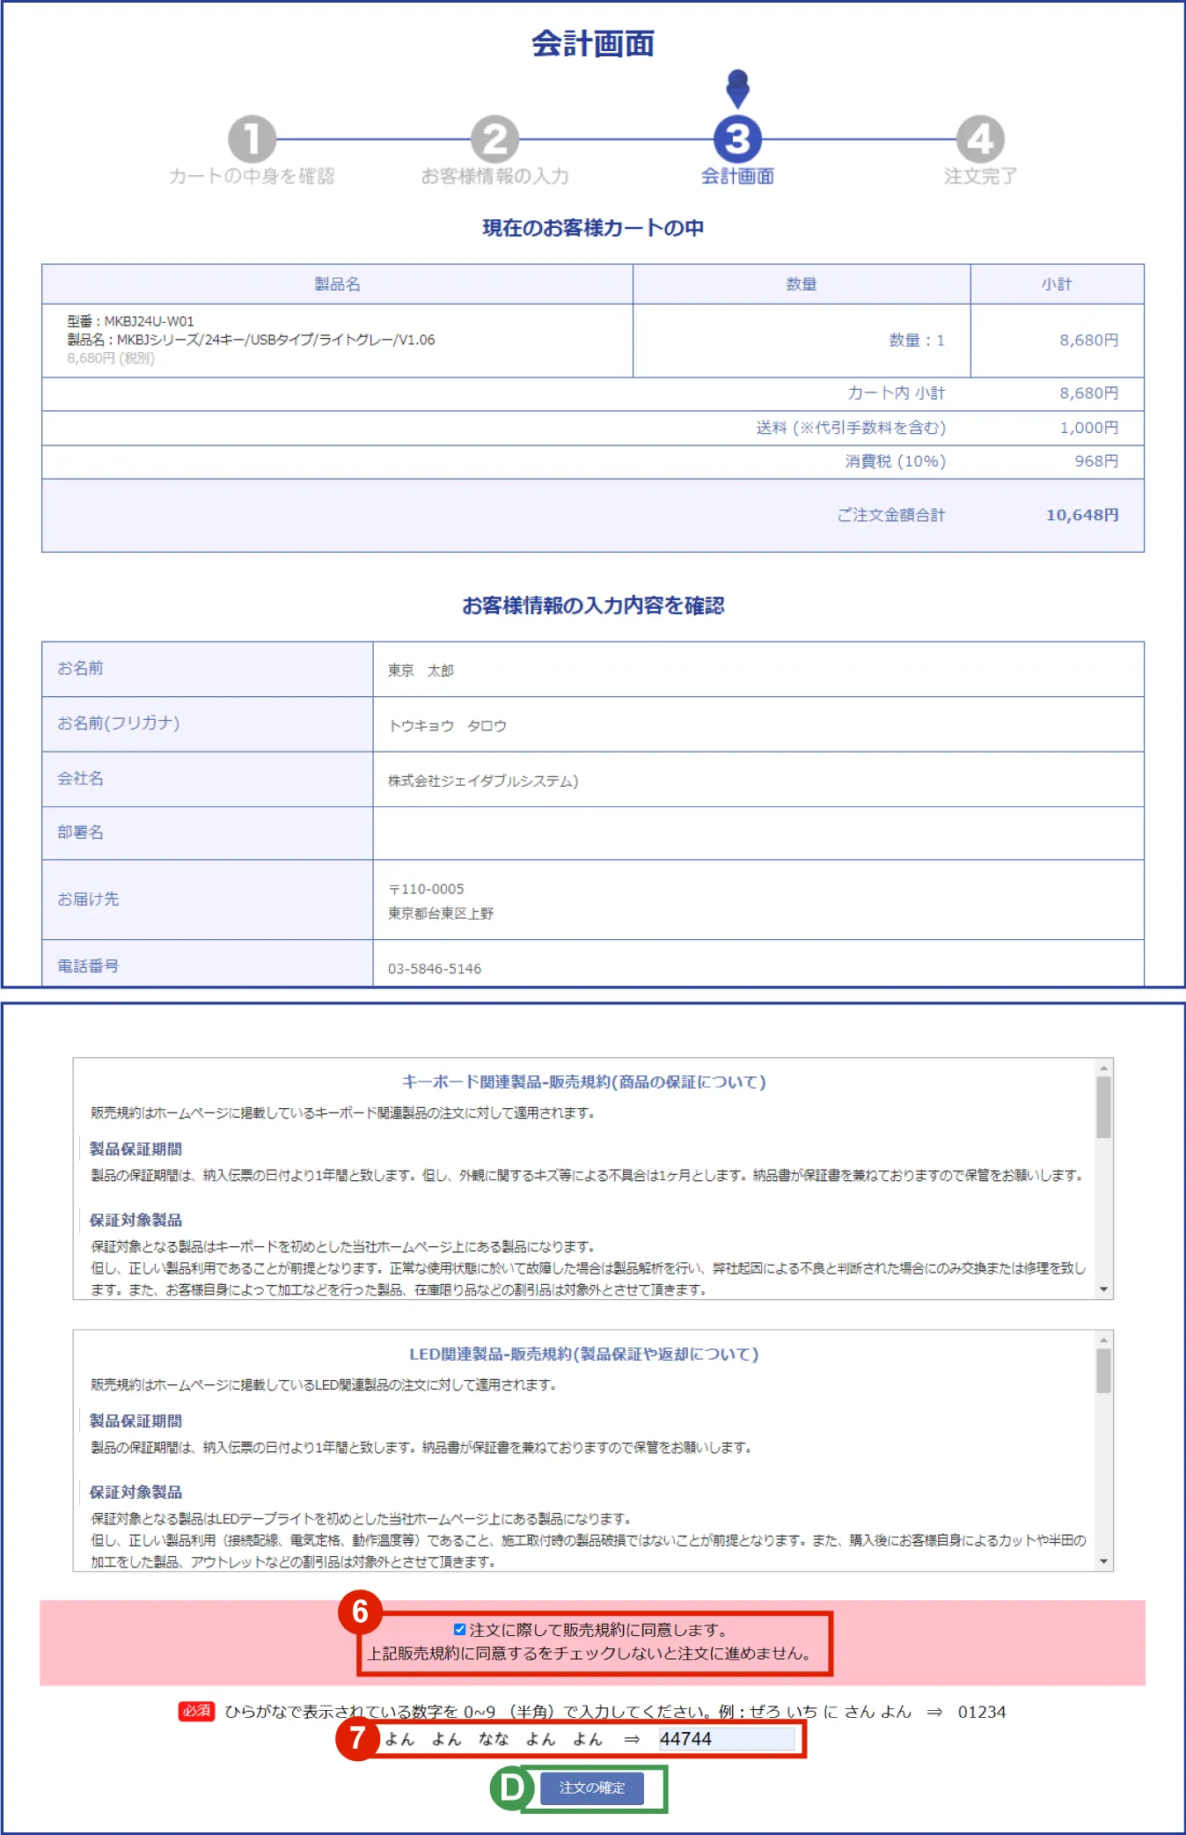Click the お名前(フリガナ) row label
The image size is (1186, 1835).
coord(119,723)
